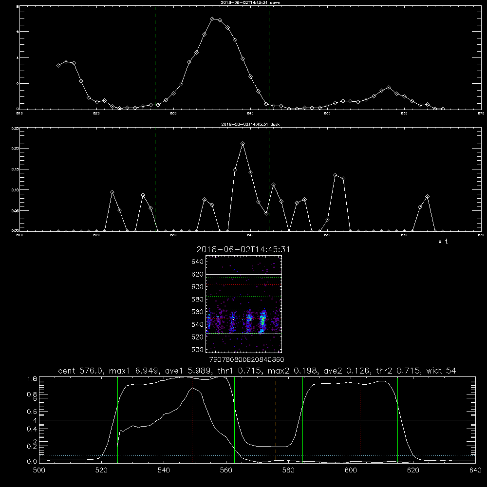Click the left green dashed line in dawn plot

[155, 57]
